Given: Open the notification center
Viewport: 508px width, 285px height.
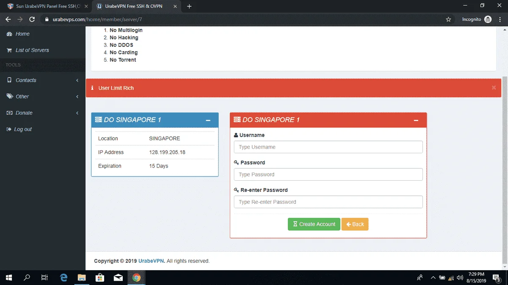Looking at the screenshot, I should 497,277.
